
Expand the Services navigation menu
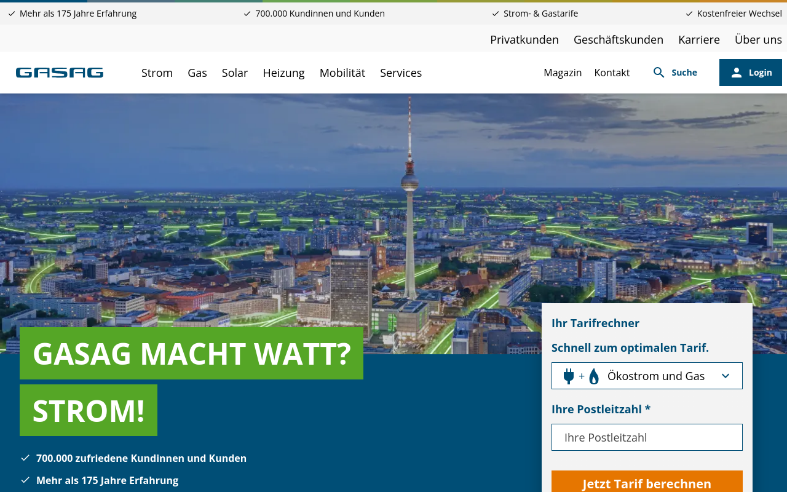click(401, 72)
